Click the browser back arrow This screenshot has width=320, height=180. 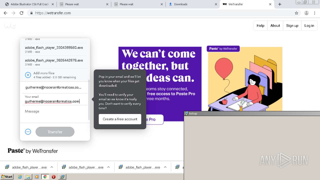pyautogui.click(x=5, y=13)
